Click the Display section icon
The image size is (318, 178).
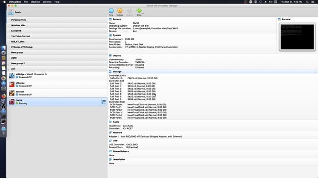click(110, 55)
